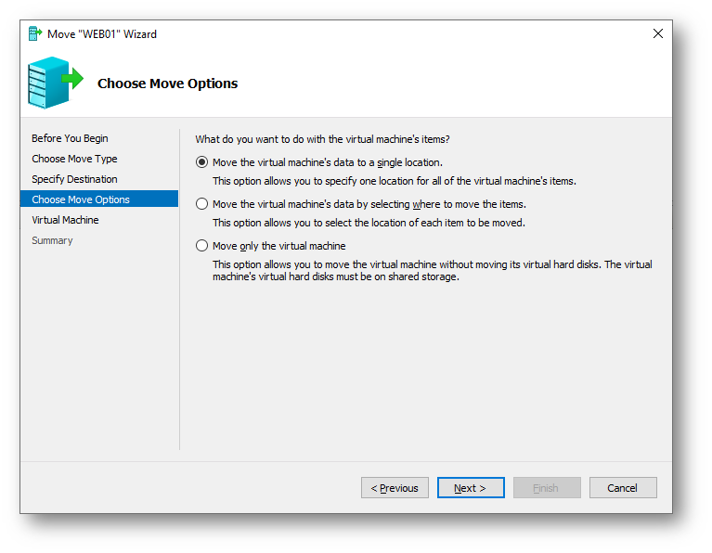Screen dimensions: 712x553
Task: Cancel the move wizard
Action: click(623, 488)
